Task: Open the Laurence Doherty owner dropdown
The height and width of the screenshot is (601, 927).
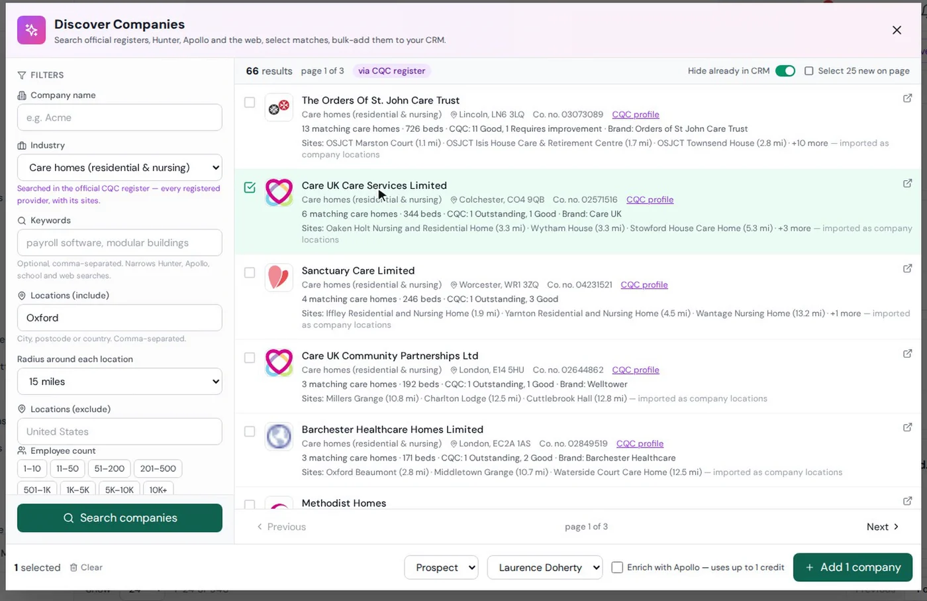Action: tap(545, 567)
